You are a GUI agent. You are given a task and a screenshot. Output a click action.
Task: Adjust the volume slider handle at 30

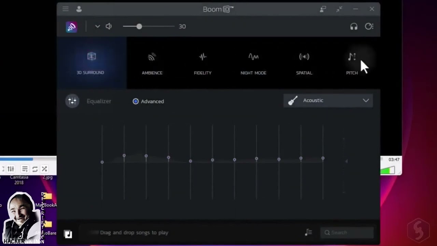[139, 26]
